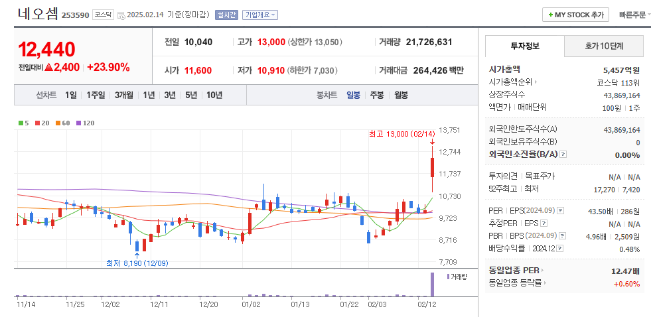Click the 실시간 badge
This screenshot has height=317, width=655.
click(x=226, y=15)
